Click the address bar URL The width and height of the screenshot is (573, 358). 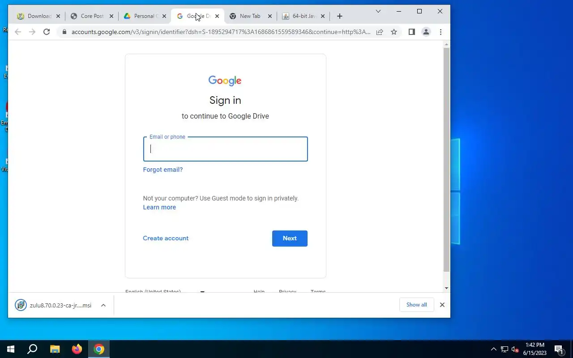pos(221,32)
